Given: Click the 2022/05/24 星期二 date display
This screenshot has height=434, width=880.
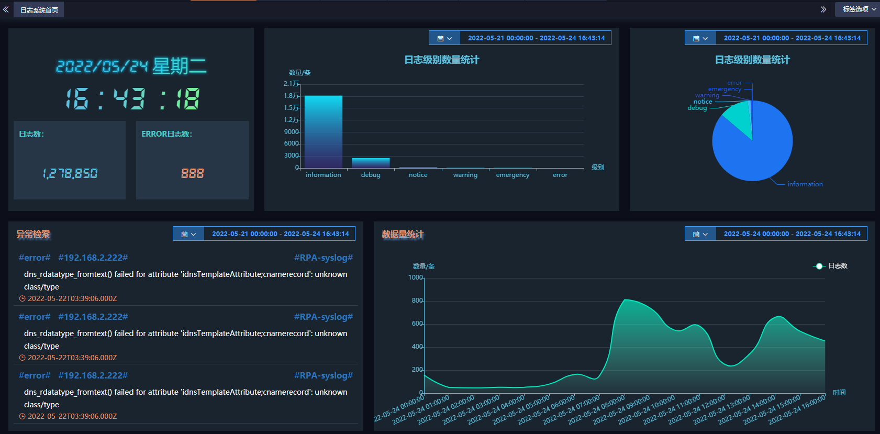Looking at the screenshot, I should (x=131, y=66).
